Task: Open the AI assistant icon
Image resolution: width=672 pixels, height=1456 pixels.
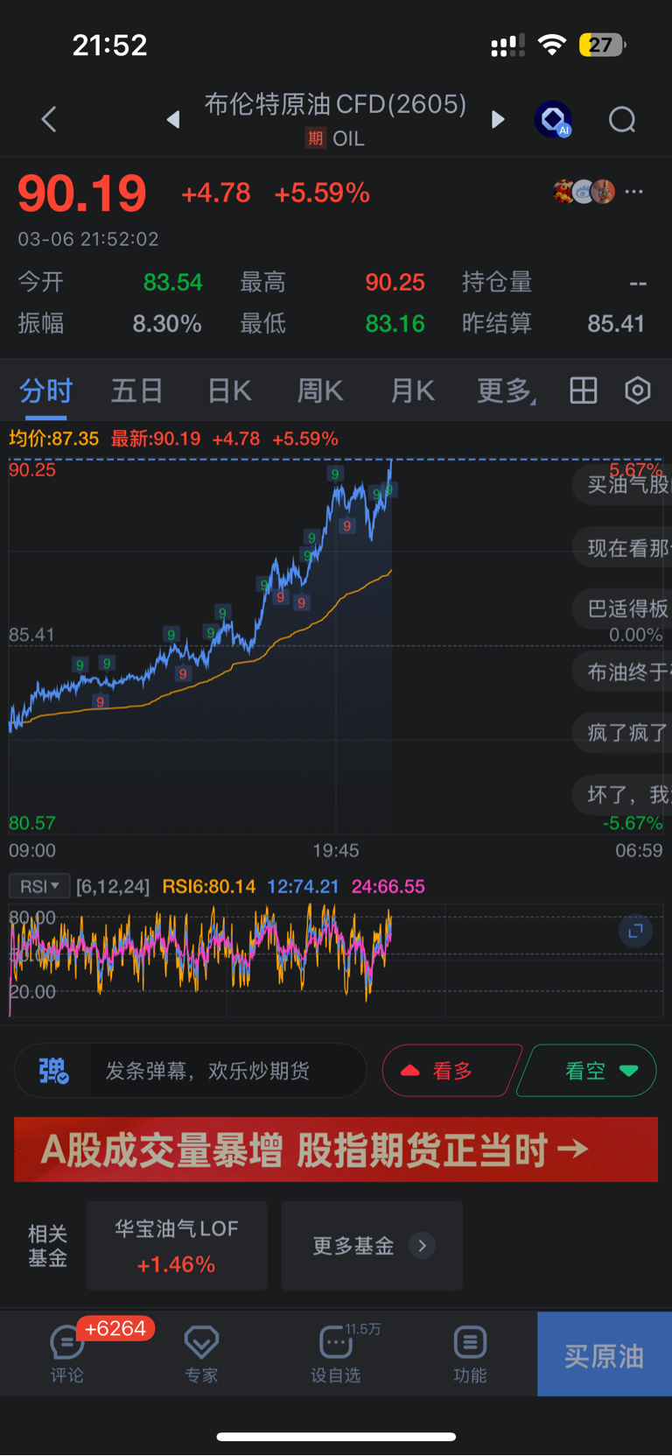Action: [553, 119]
